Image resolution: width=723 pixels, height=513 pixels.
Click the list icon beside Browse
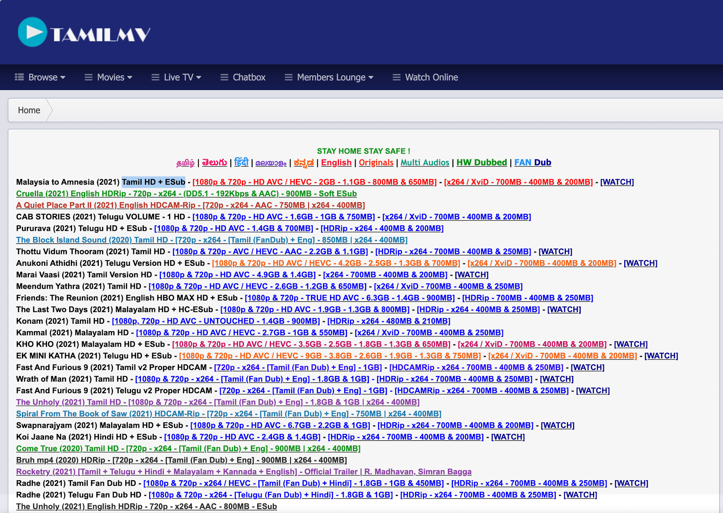(19, 77)
